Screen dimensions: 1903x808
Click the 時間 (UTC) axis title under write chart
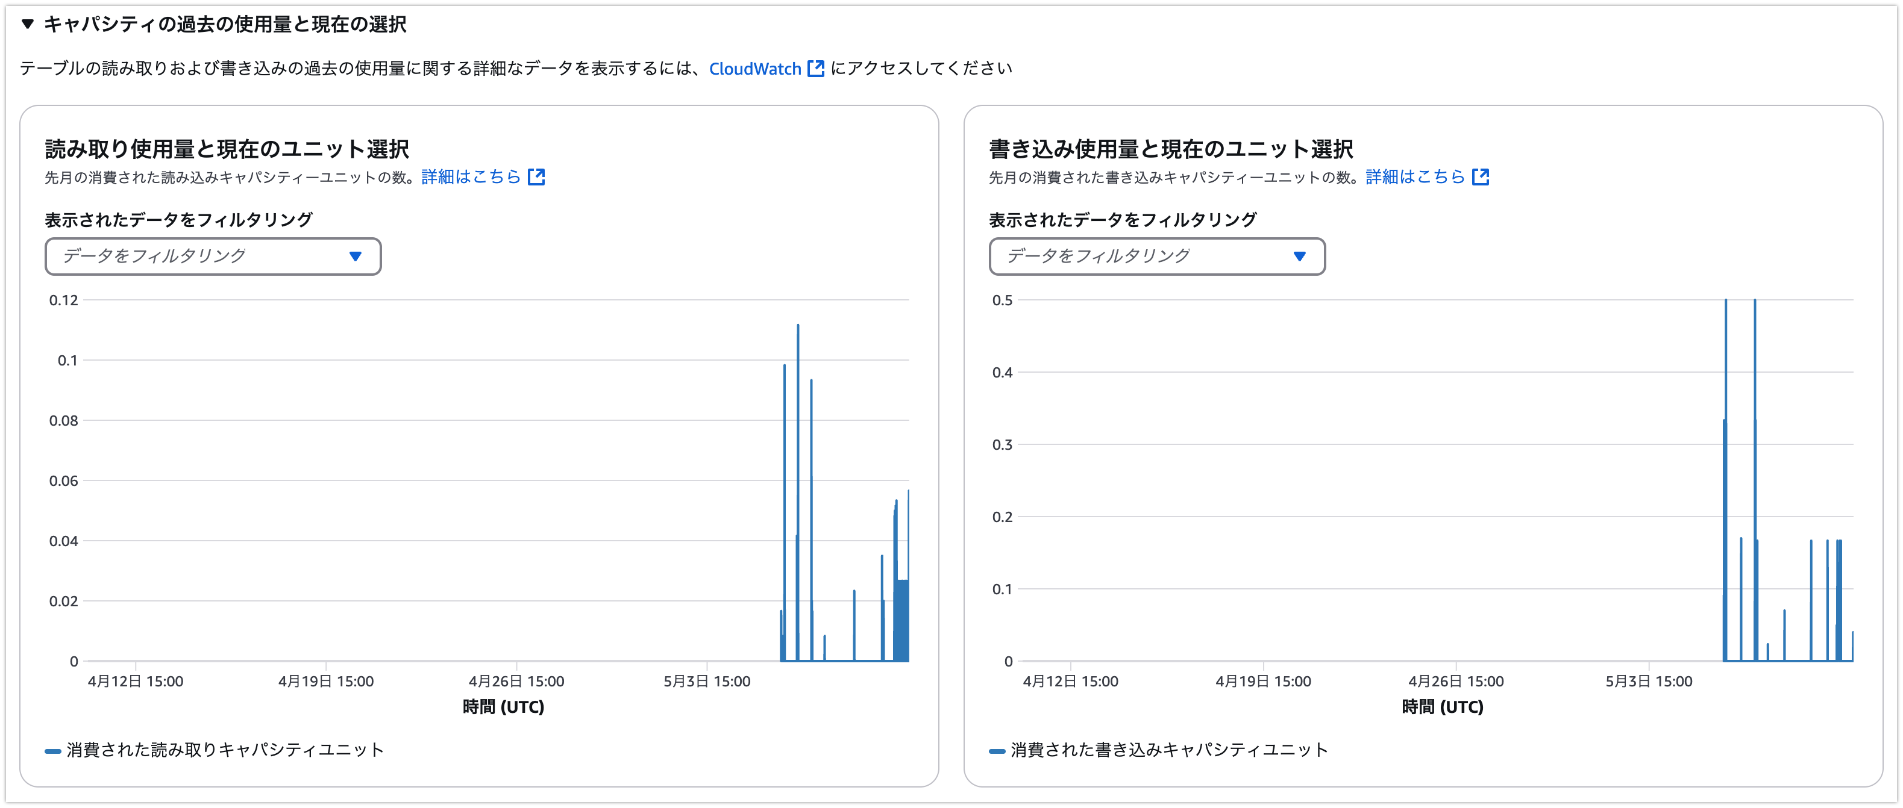1443,707
